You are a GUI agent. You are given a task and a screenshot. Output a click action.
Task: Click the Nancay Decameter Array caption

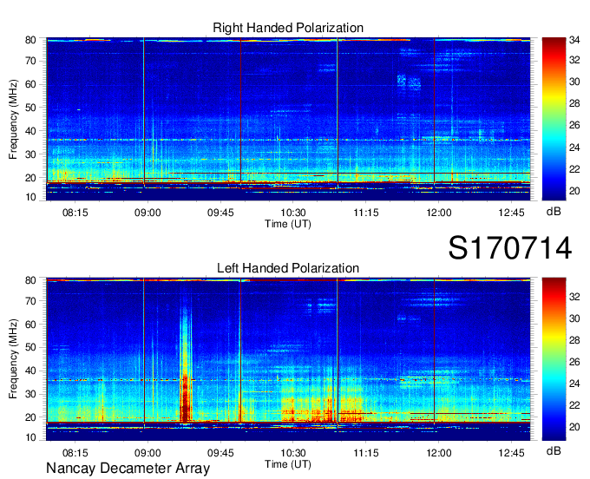[128, 469]
